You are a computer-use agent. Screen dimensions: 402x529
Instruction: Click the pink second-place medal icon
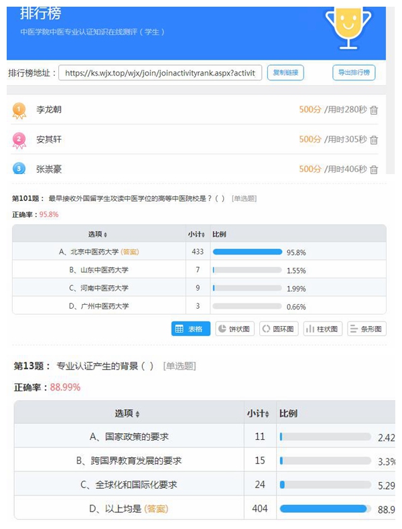pos(19,139)
